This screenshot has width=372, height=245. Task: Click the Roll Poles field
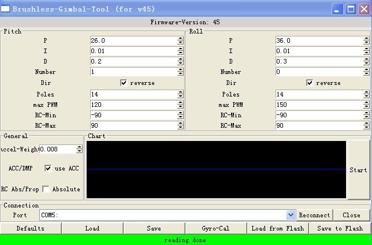tap(319, 94)
